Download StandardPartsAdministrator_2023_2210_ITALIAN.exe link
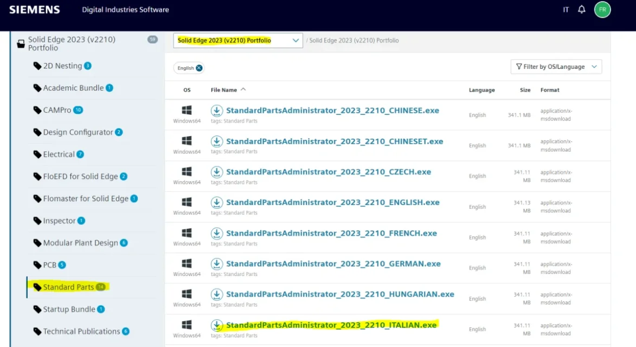Image resolution: width=636 pixels, height=347 pixels. pos(331,325)
